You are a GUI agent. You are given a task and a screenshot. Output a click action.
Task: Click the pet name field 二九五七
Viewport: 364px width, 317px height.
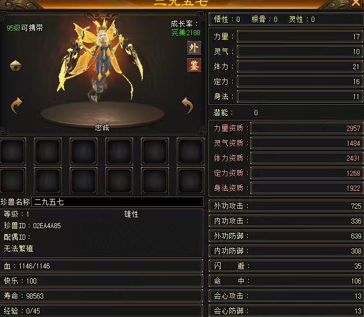point(117,202)
